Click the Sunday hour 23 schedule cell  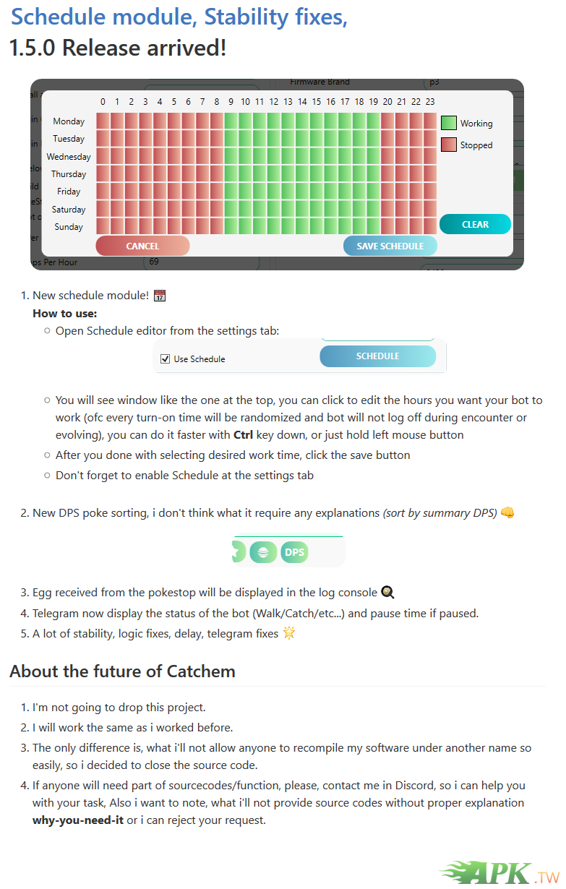pos(430,227)
